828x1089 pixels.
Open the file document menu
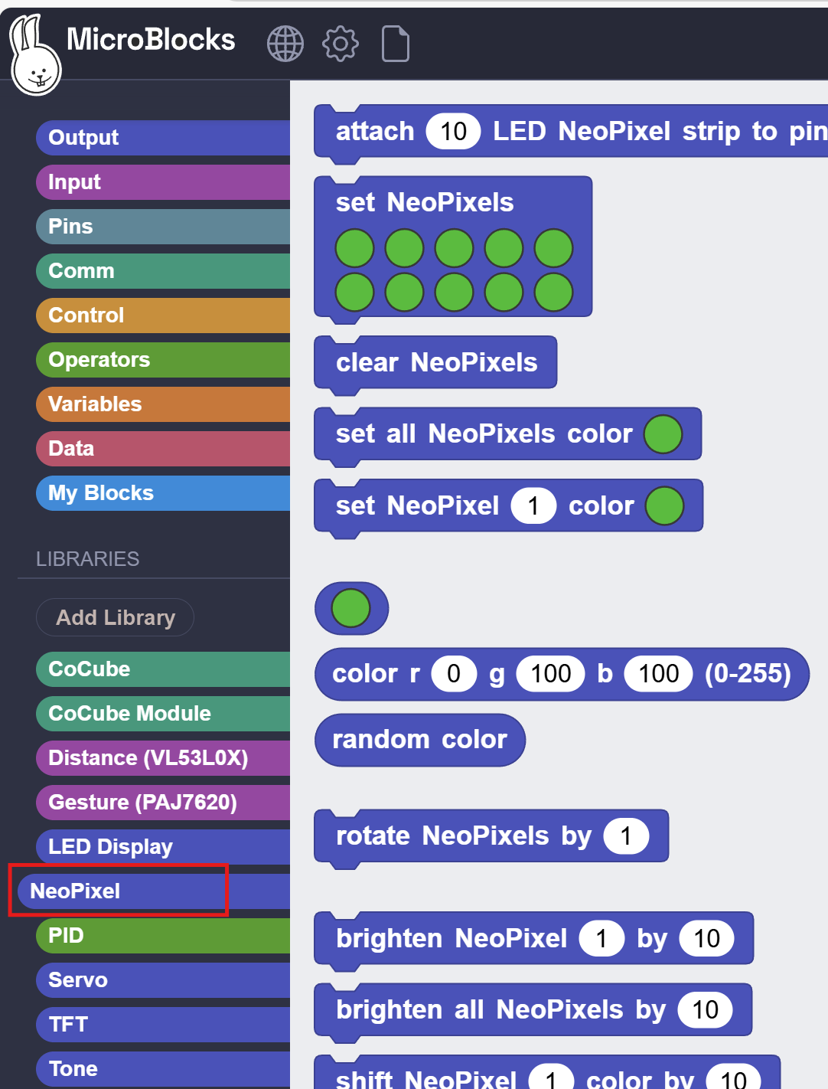pos(396,44)
